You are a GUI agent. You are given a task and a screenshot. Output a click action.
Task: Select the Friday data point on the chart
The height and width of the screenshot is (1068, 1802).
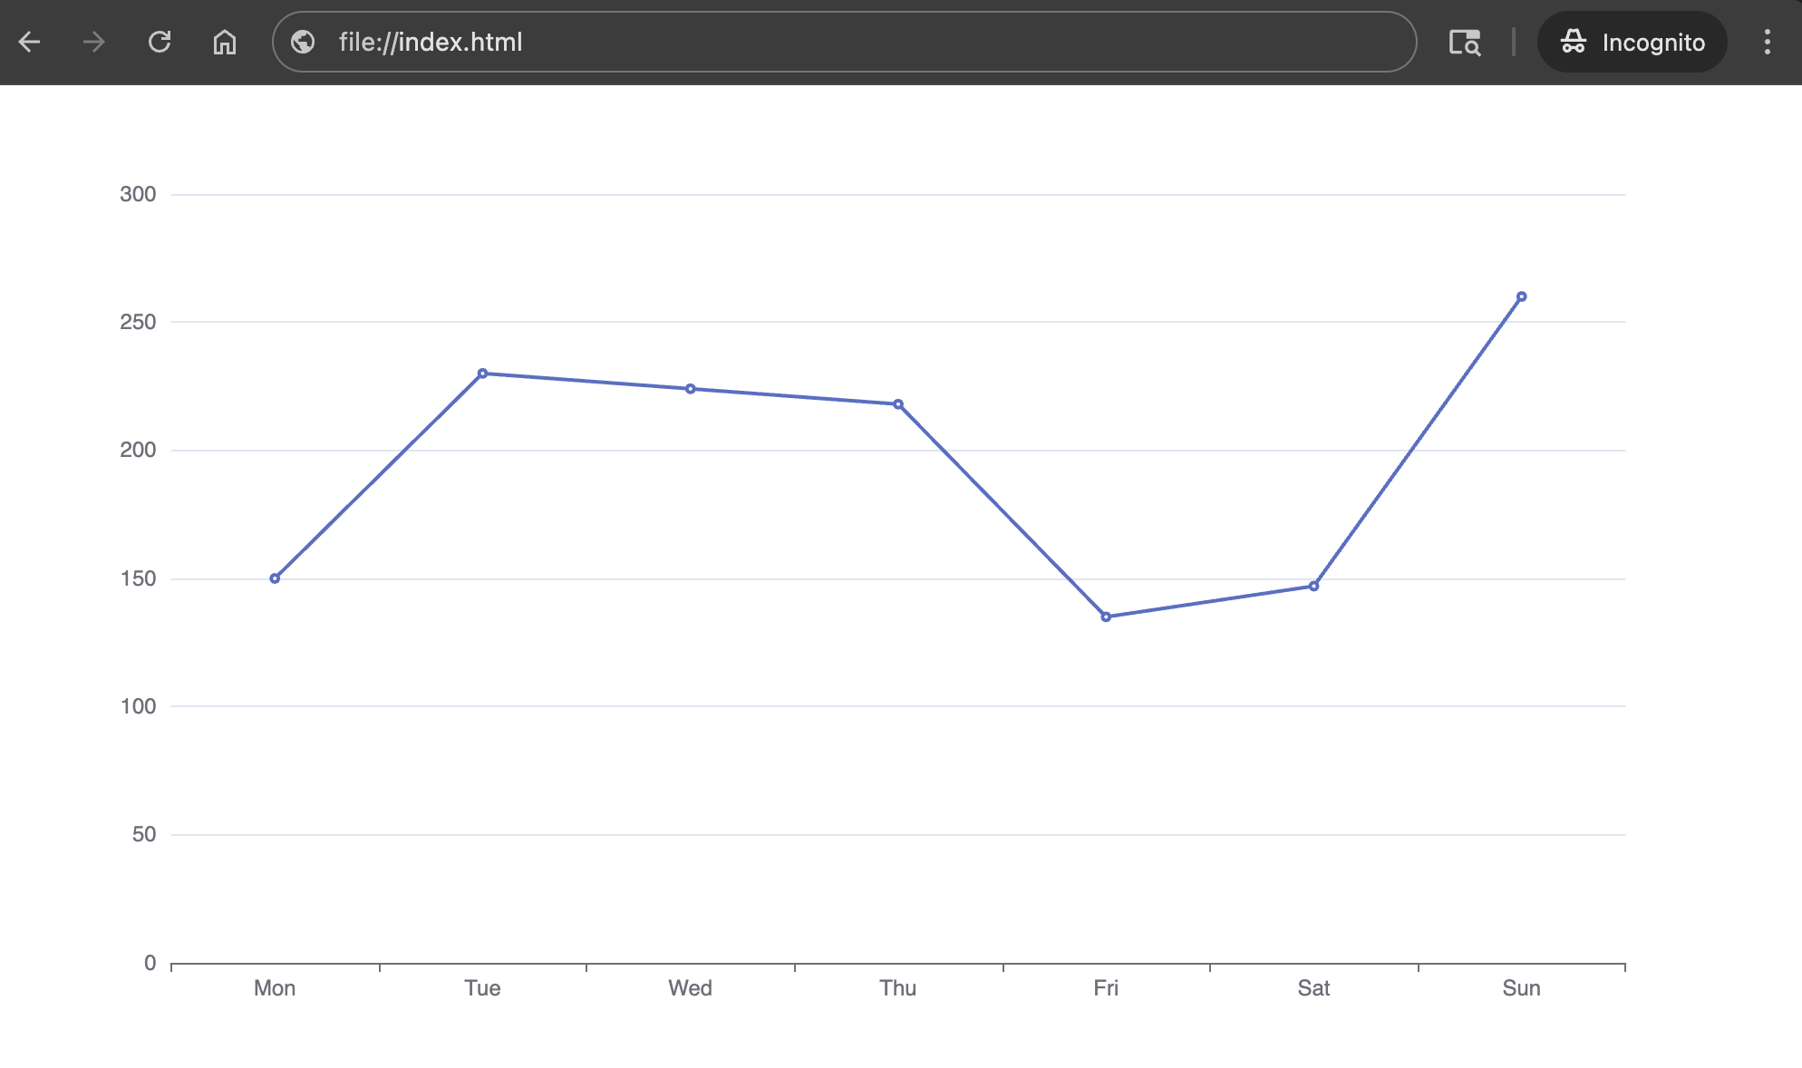(1106, 617)
